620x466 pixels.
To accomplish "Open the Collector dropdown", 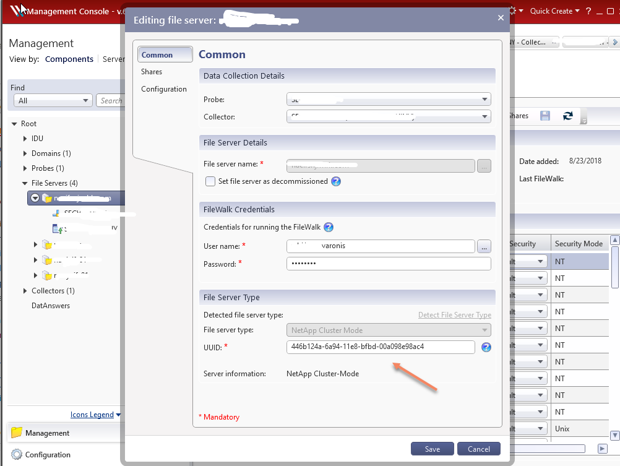I will (389, 117).
